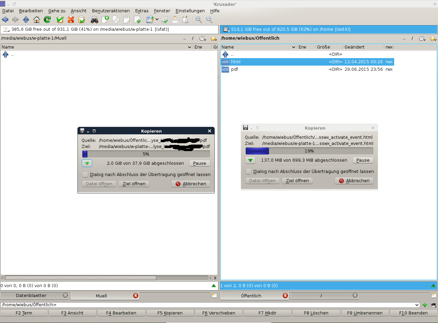Open the Benutzeraktionen menu
The width and height of the screenshot is (438, 323).
click(111, 11)
